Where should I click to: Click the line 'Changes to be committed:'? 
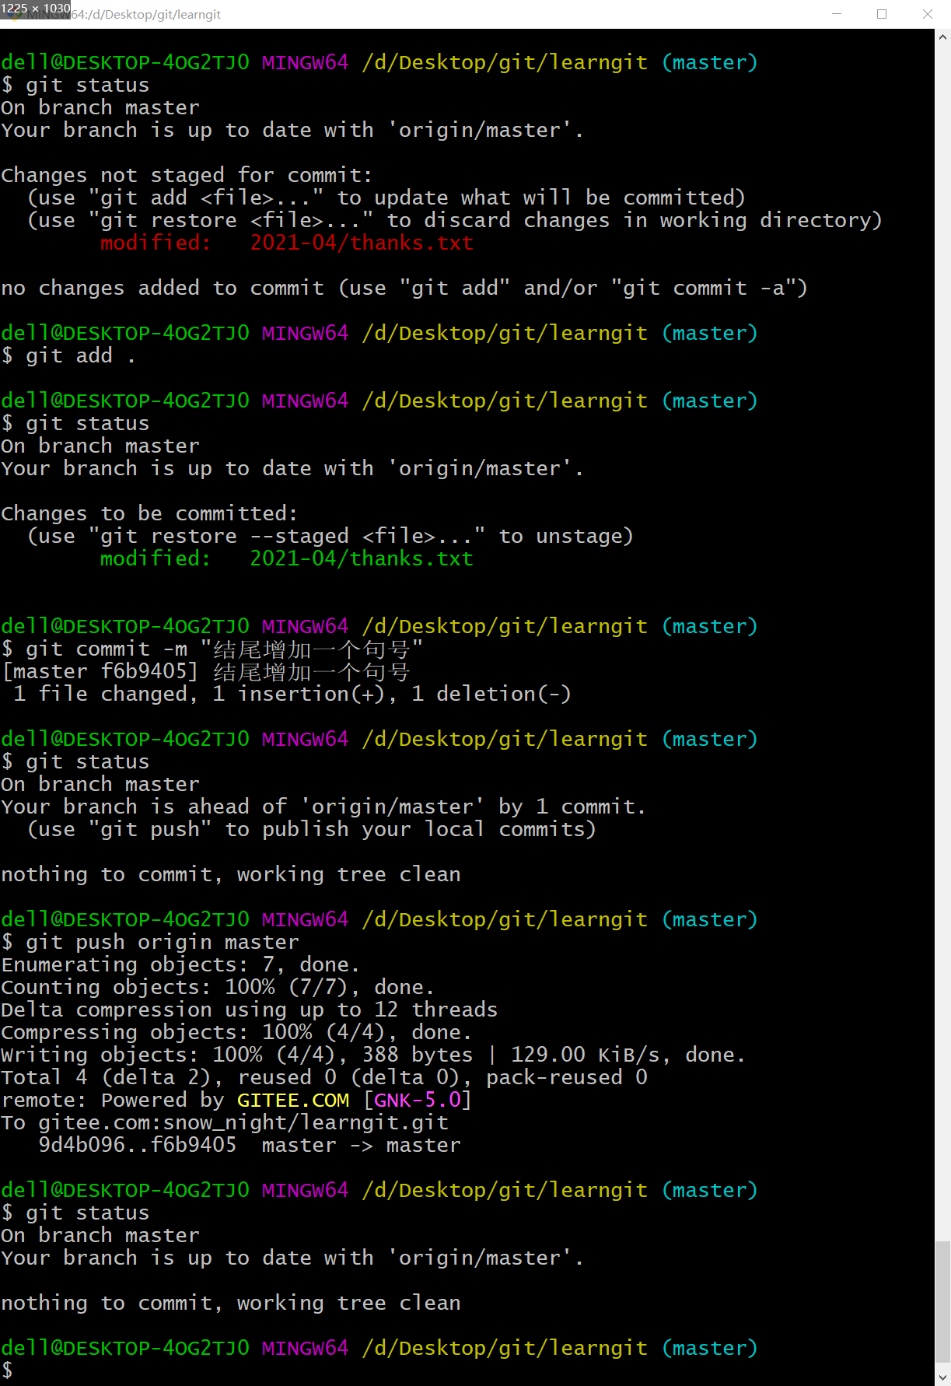(x=149, y=513)
